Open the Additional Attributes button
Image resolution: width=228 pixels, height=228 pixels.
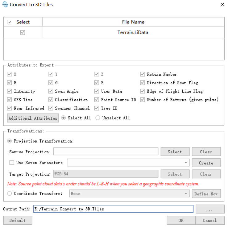tap(33, 118)
